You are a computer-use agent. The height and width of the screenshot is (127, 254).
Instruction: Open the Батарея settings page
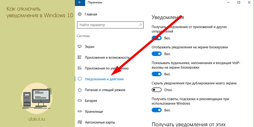tap(91, 101)
